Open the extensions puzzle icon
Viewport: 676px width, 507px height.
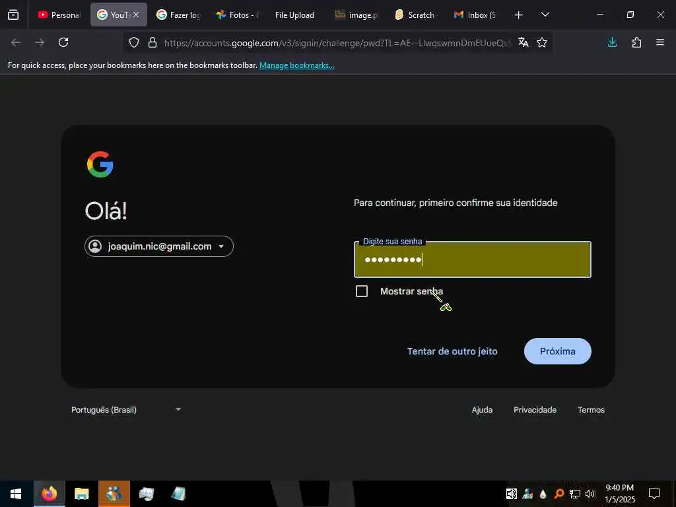click(x=636, y=42)
